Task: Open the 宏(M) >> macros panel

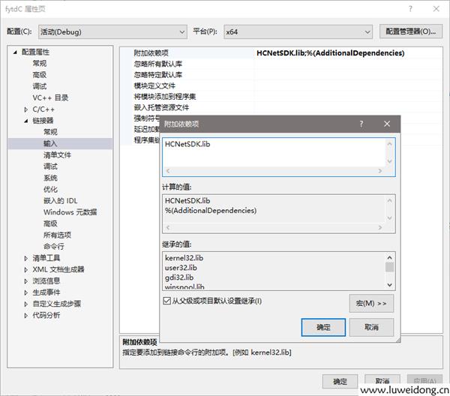Action: 370,303
